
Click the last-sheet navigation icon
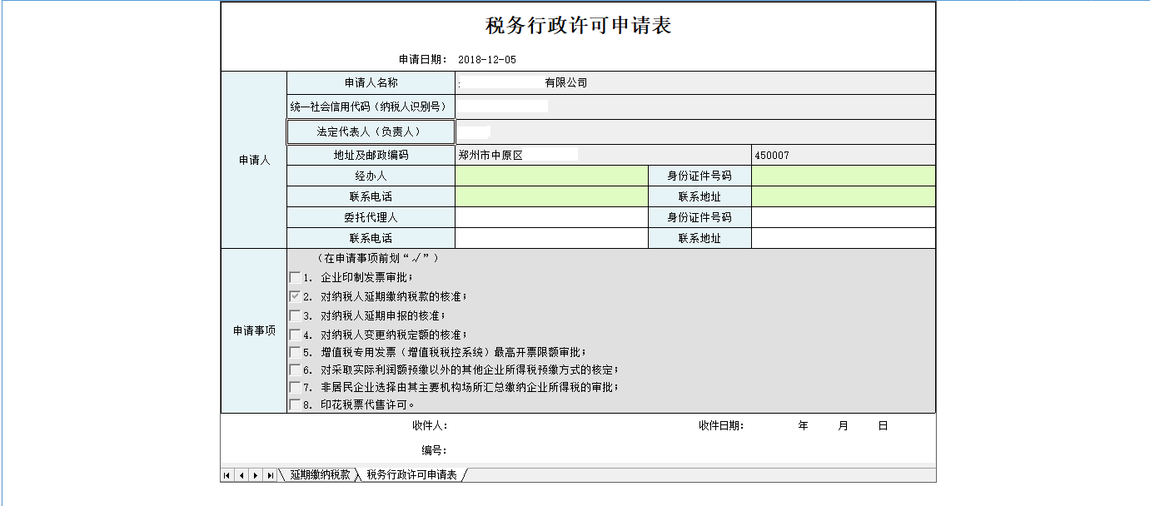pos(269,474)
